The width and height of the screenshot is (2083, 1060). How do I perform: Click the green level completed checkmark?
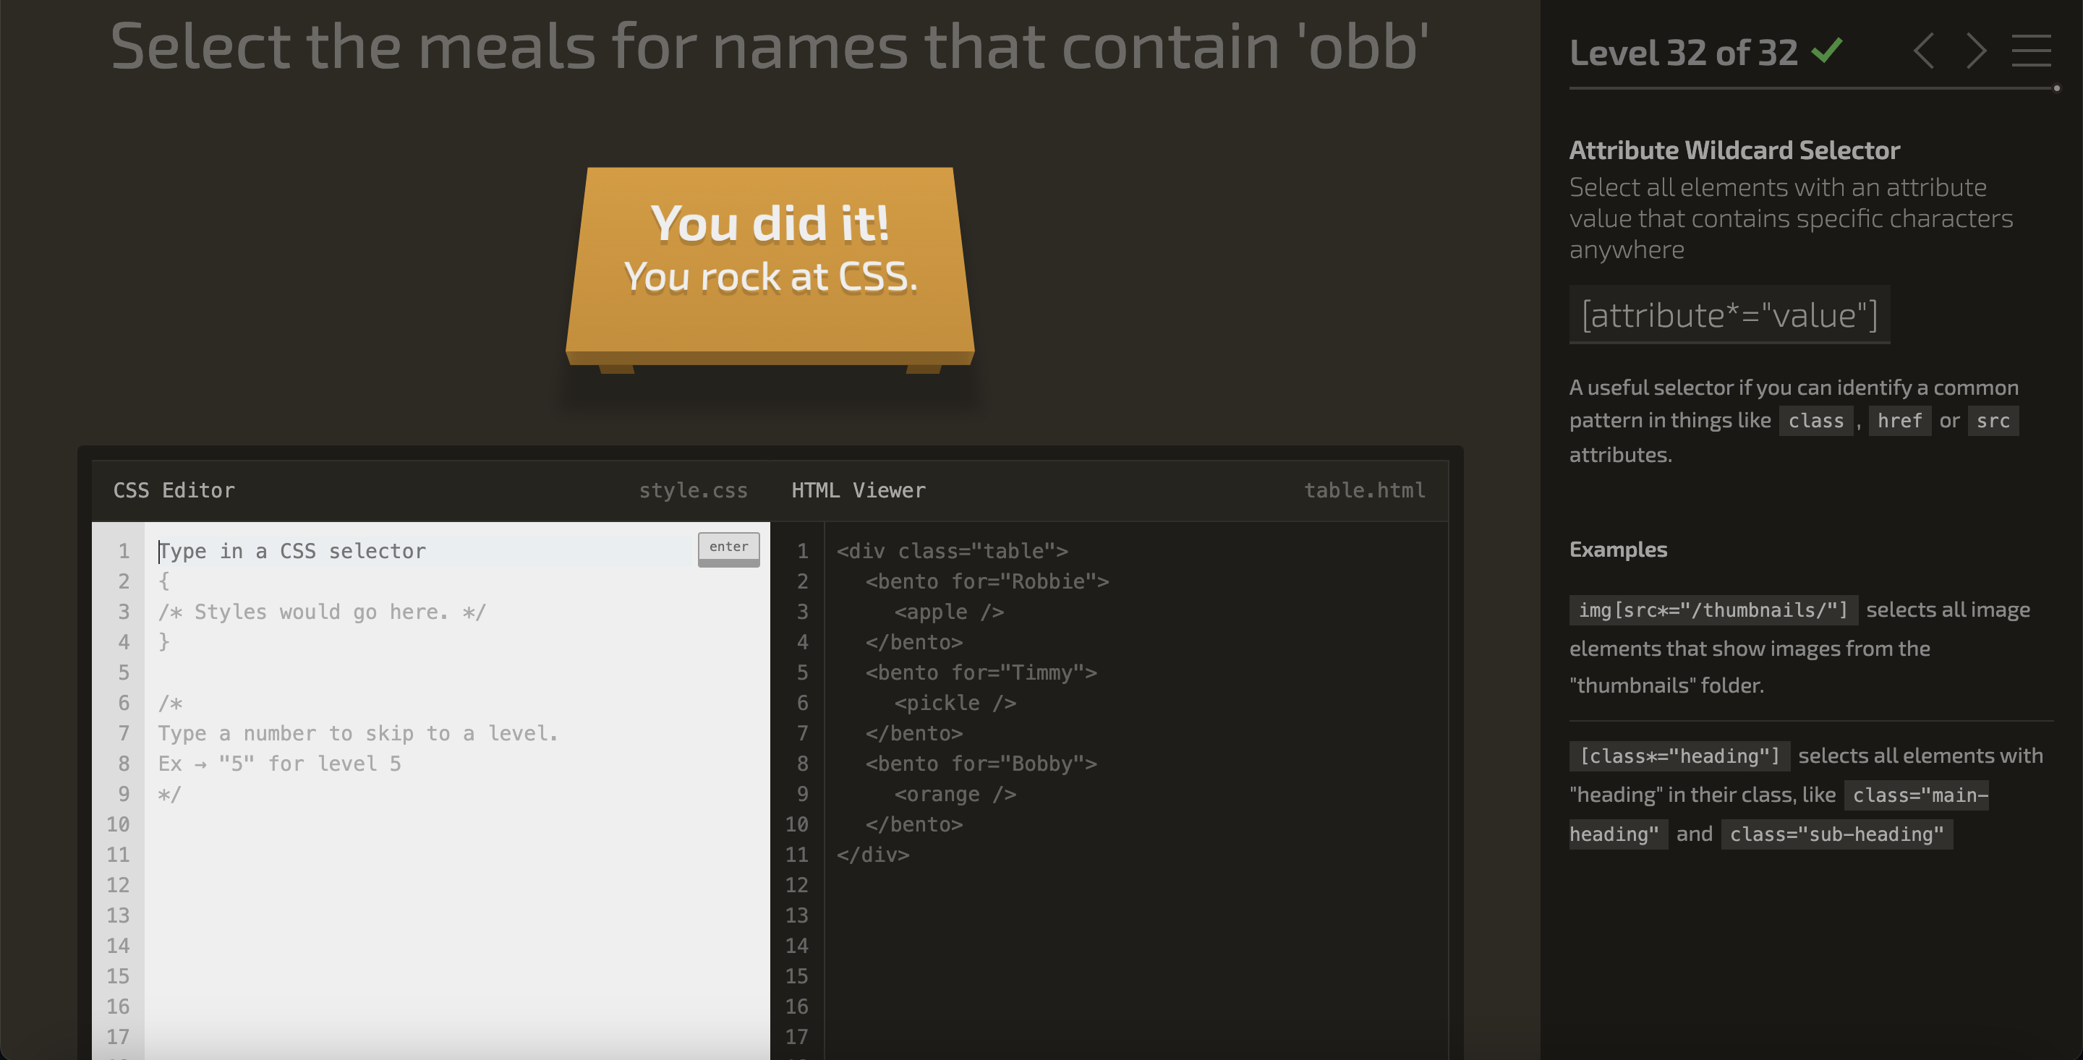point(1827,51)
